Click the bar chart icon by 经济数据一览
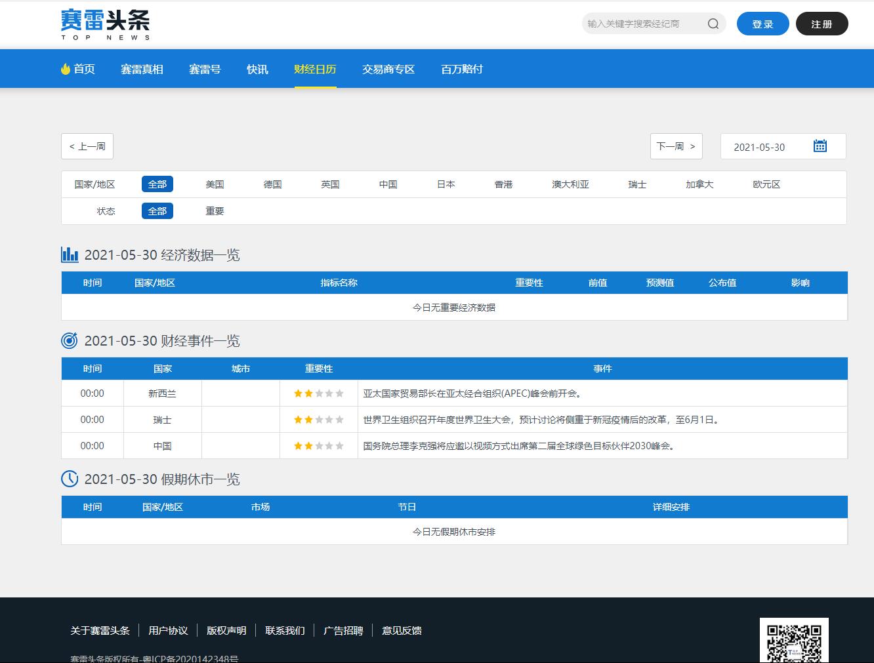This screenshot has height=663, width=874. click(x=70, y=254)
